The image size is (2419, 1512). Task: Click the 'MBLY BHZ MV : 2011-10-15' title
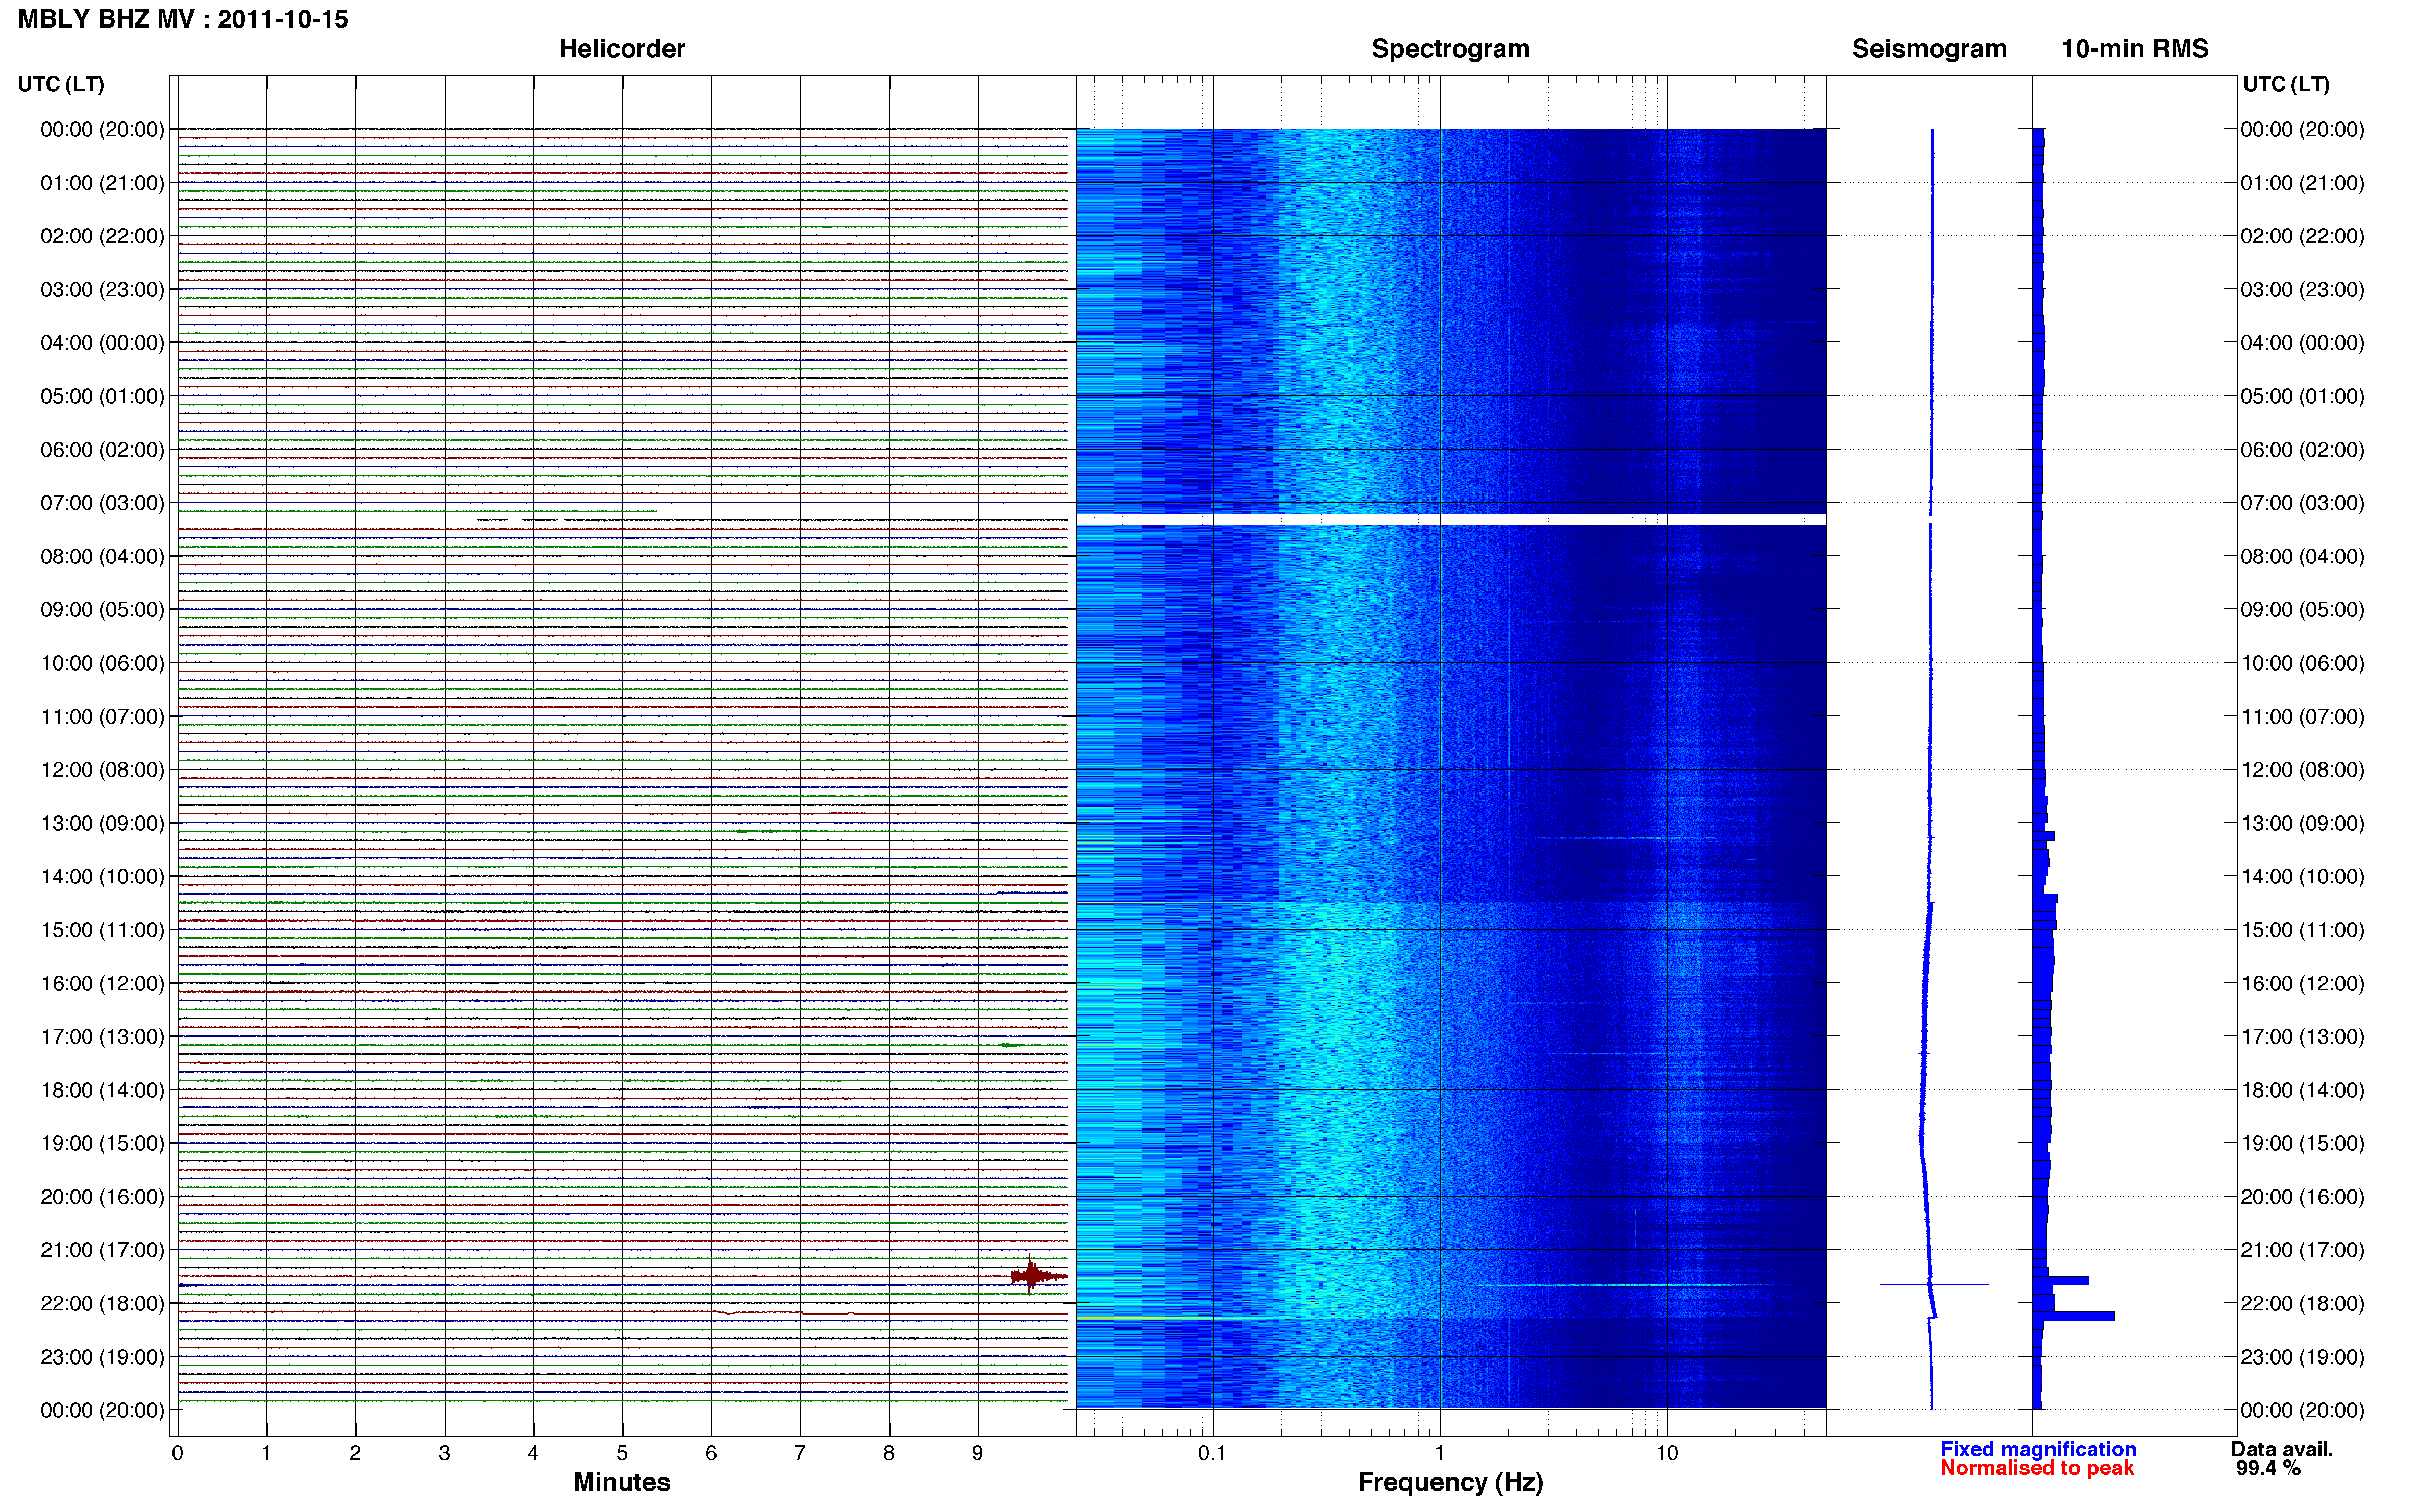183,19
